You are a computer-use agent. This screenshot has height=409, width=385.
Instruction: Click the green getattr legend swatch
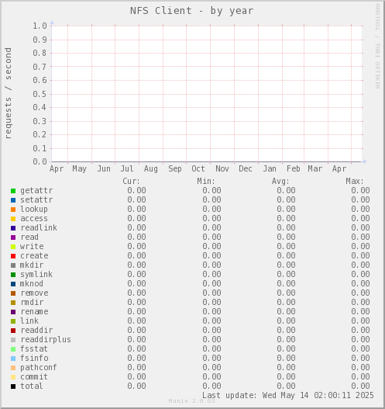tap(13, 191)
